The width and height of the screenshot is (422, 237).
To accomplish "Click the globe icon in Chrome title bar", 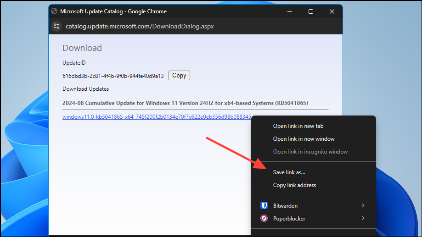I will (54, 11).
